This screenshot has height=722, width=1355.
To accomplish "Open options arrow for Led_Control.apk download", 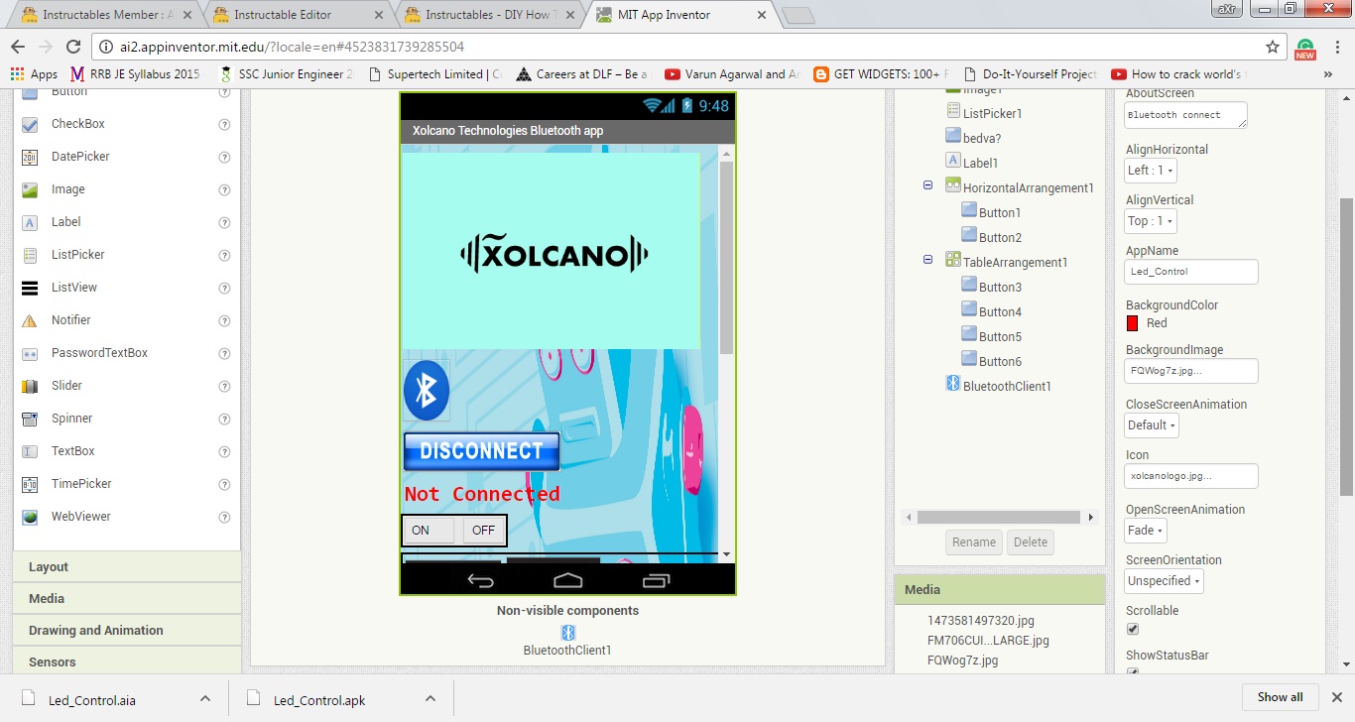I will 431,698.
